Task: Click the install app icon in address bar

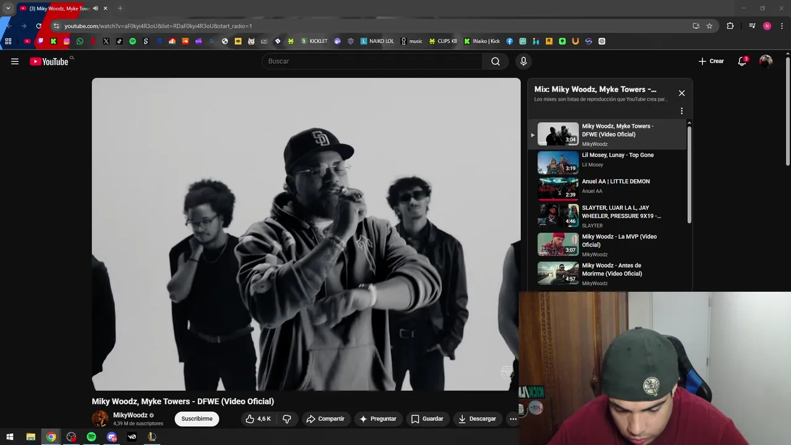Action: (x=696, y=26)
